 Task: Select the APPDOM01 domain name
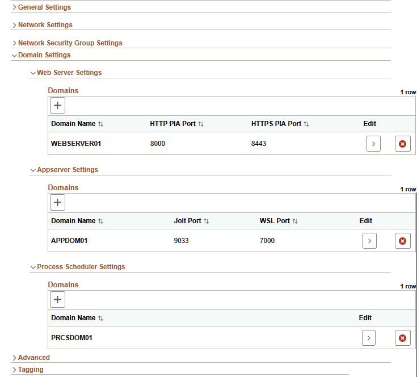(69, 241)
